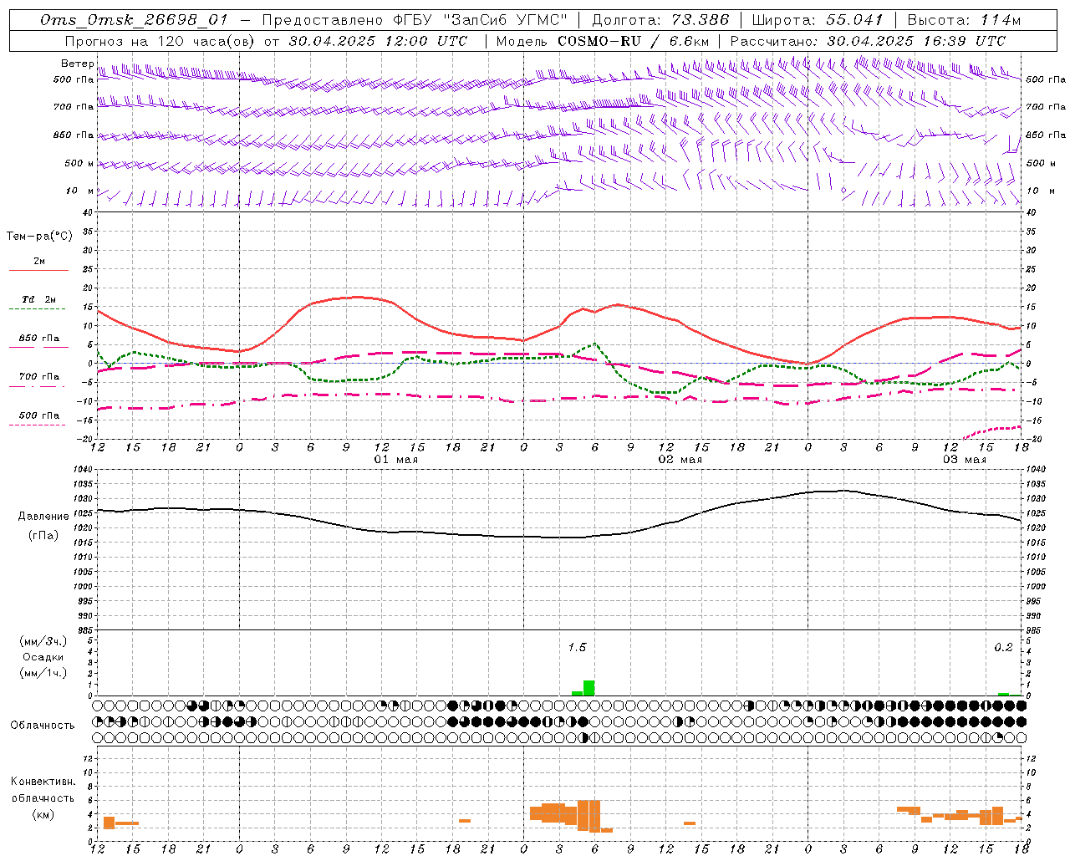The image size is (1070, 856).
Task: Click the tall green precipitation bar
Action: click(589, 688)
